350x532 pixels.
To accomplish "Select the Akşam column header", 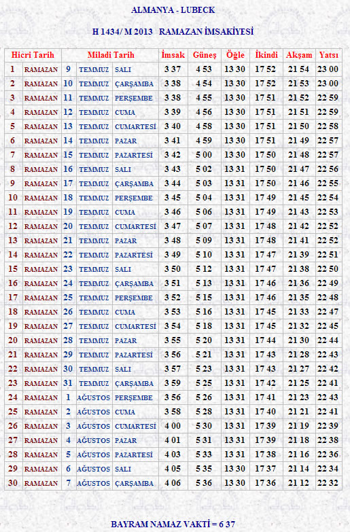I will 299,55.
